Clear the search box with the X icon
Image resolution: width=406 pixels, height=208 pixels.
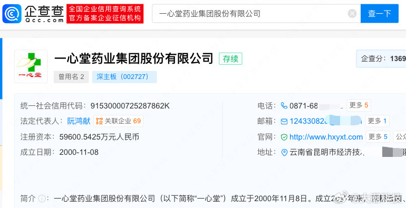click(352, 14)
